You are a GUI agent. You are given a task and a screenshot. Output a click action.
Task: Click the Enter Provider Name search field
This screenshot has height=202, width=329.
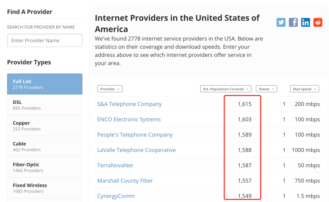tap(45, 40)
